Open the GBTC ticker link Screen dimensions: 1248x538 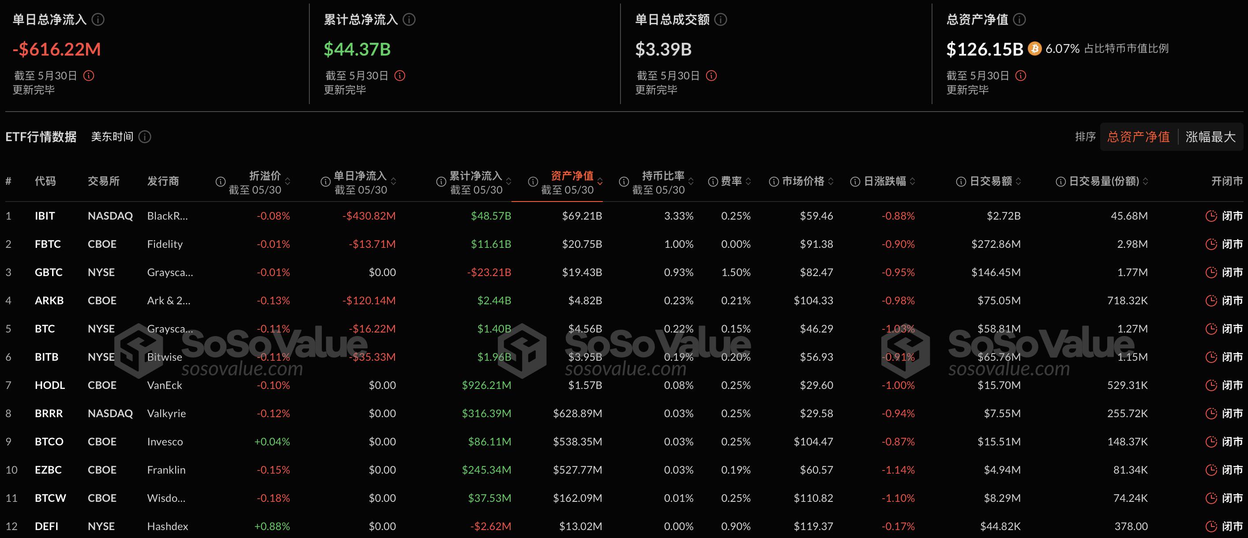(x=49, y=273)
